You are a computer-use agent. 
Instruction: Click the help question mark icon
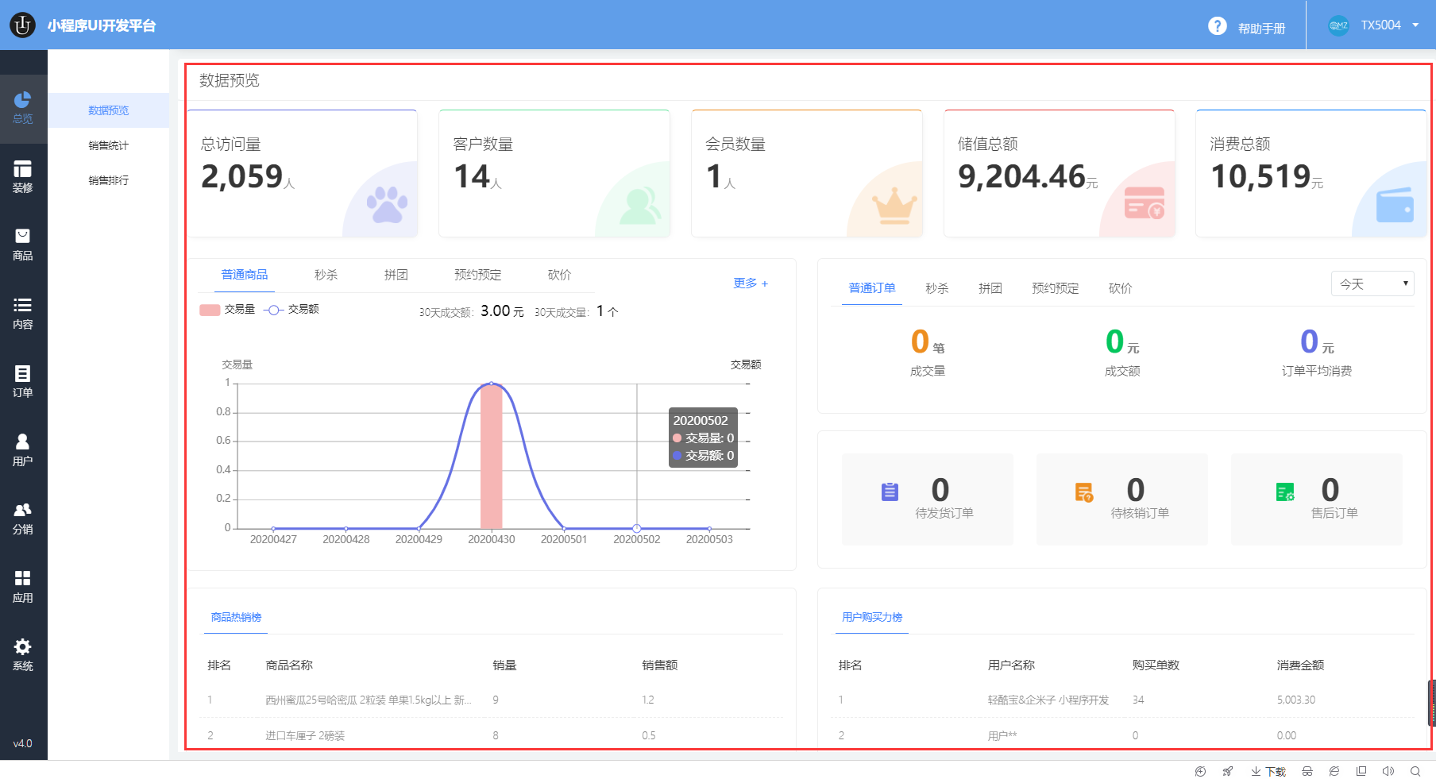(1217, 26)
